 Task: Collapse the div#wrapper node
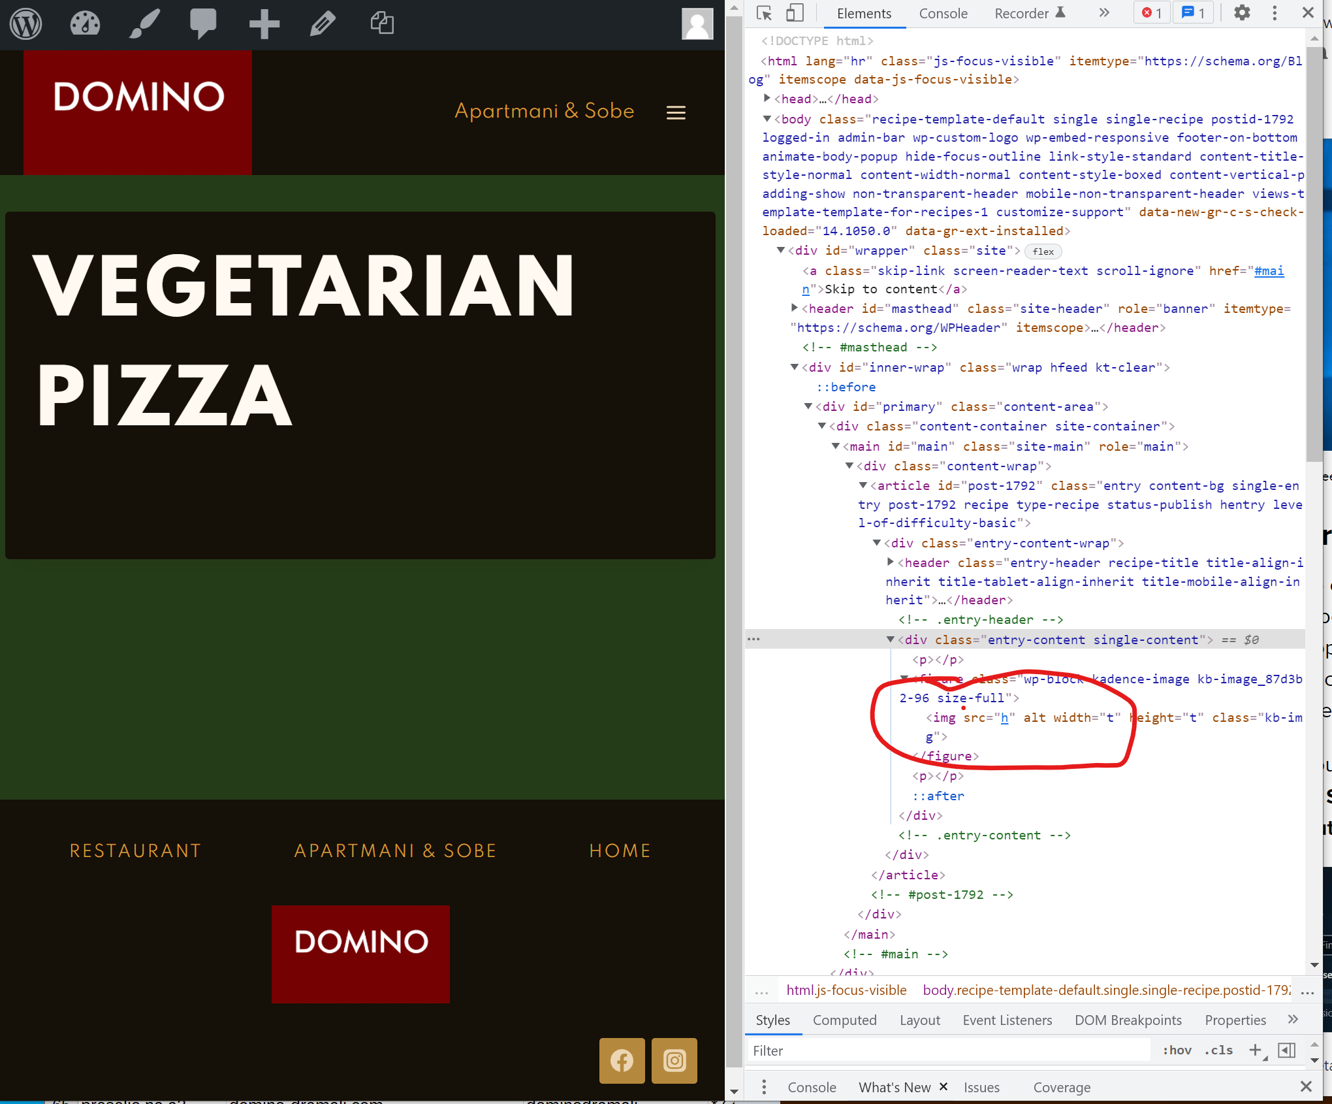point(781,250)
